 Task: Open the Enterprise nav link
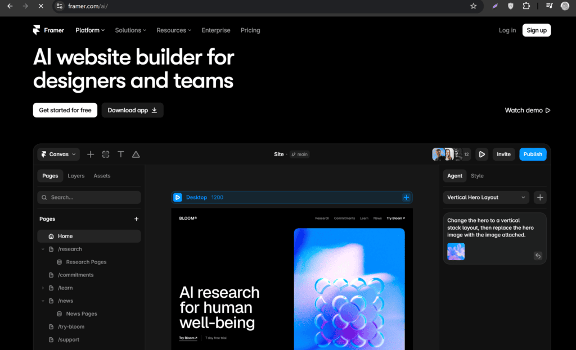tap(216, 30)
